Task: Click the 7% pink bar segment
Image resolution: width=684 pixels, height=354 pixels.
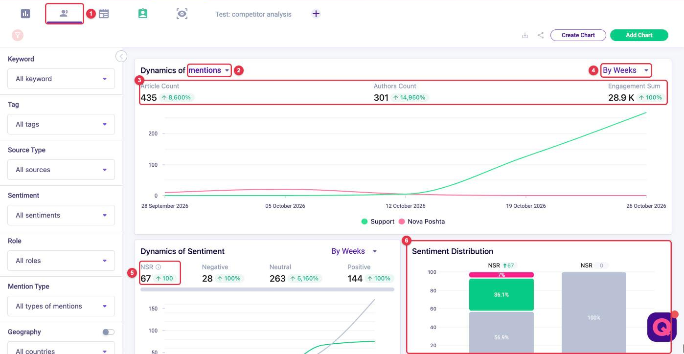Action: 502,275
